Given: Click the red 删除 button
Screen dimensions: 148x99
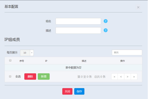Looking at the screenshot, I should [x=30, y=77].
